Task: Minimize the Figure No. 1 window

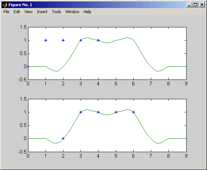Action: coord(189,5)
